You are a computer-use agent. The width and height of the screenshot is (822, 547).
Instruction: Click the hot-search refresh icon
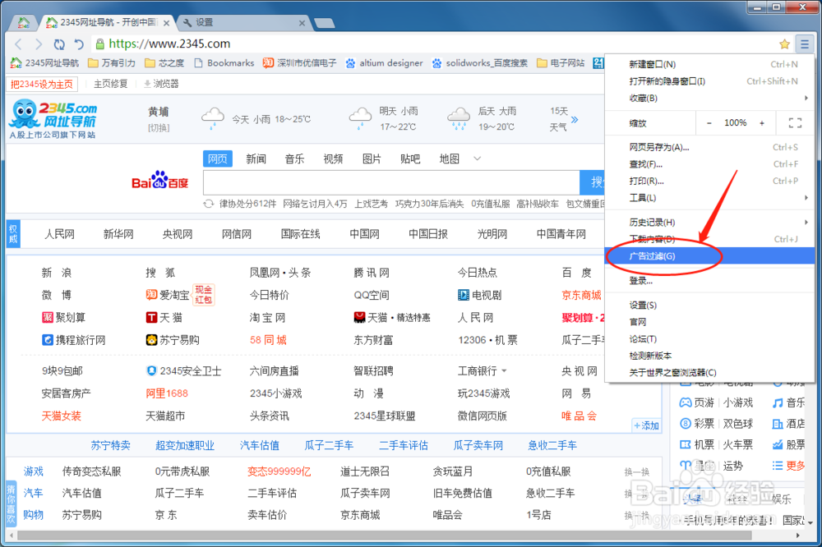(x=209, y=204)
